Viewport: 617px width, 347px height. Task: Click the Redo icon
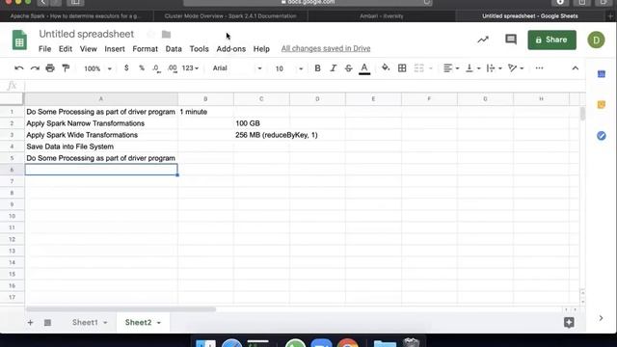click(x=35, y=68)
